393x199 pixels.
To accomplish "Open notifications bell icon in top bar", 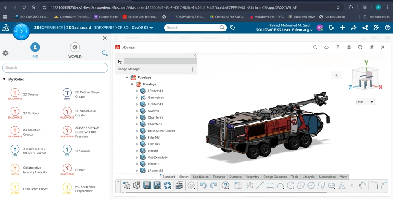I will [331, 28].
